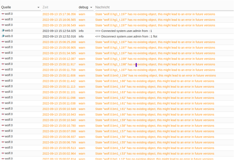Viewport: 234px width, 160px height.
Task: Click info level in 15:12:52.016 row
Action: click(x=81, y=37)
